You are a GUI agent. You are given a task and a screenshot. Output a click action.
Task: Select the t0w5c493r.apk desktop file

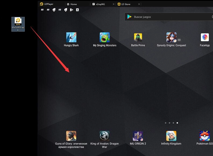click(x=18, y=24)
